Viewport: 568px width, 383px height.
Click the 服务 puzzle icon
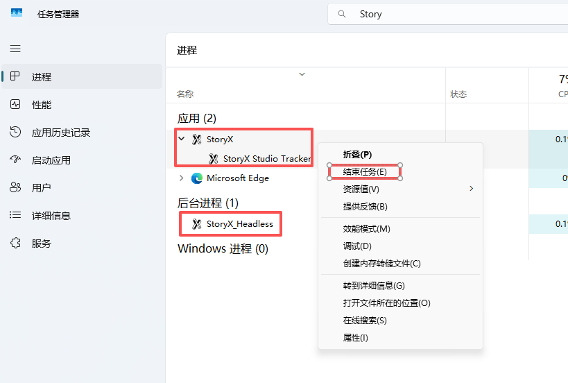coord(15,243)
